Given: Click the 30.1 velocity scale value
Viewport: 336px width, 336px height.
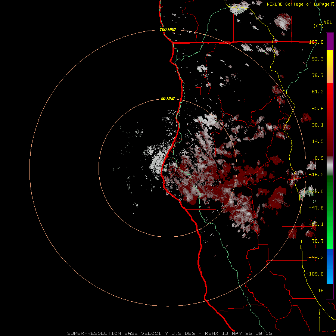Looking at the screenshot, I should point(318,125).
